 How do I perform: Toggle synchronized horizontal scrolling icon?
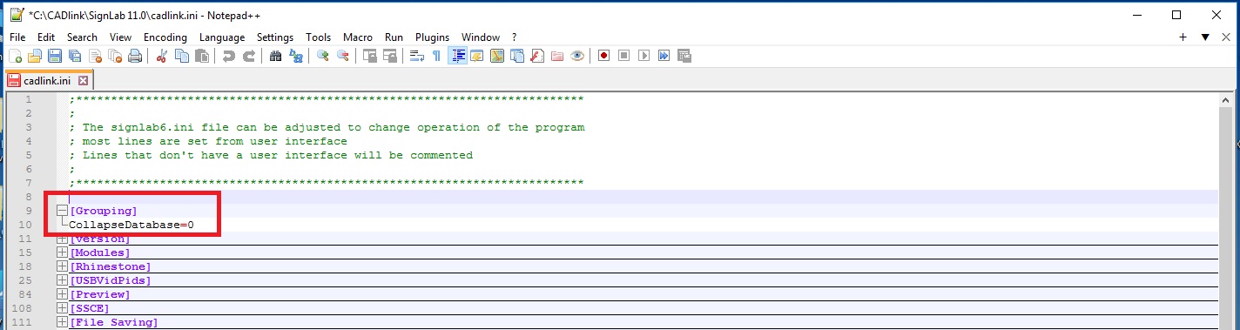[389, 56]
